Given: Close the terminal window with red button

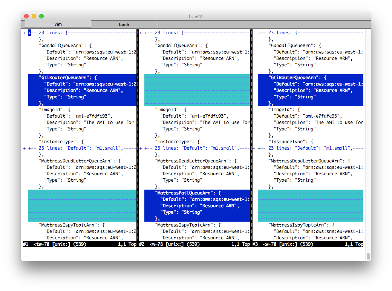Looking at the screenshot, I should click(x=26, y=16).
